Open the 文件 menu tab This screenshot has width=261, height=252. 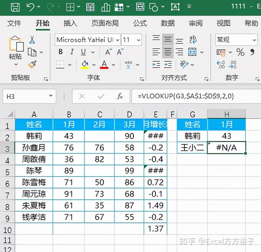14,23
